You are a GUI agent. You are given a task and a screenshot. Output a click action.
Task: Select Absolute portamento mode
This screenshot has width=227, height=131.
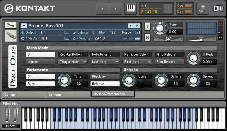tap(105, 77)
